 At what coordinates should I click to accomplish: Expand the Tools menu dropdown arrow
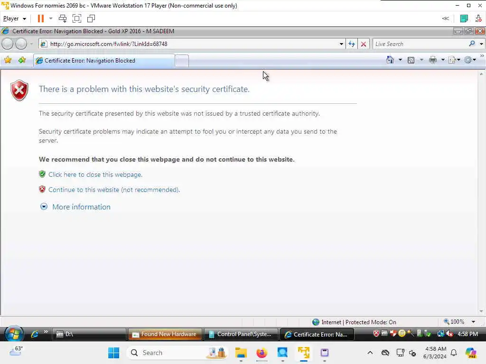[x=475, y=60]
